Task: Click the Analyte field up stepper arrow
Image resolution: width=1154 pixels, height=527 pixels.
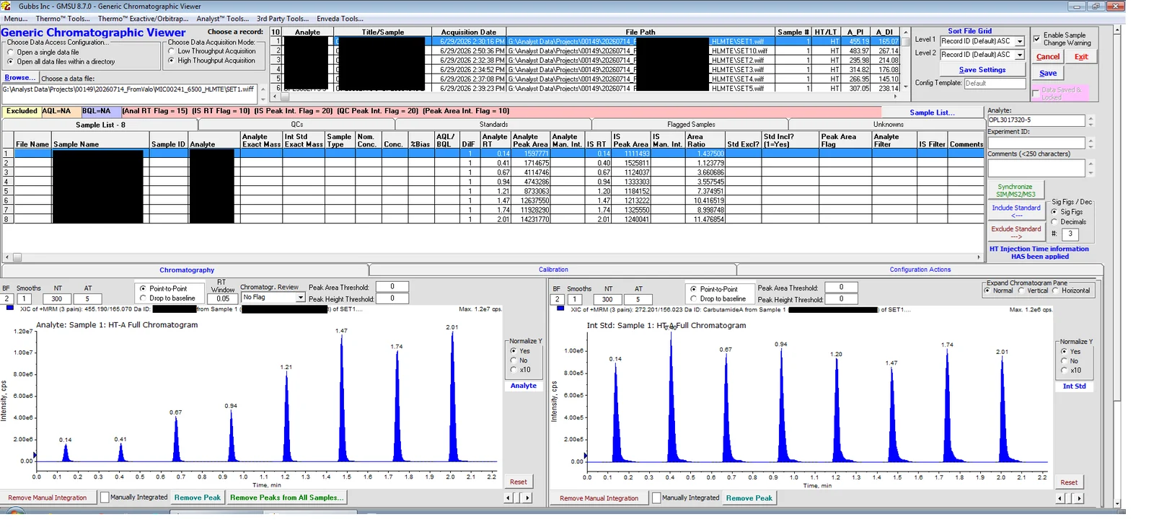Action: (1091, 118)
